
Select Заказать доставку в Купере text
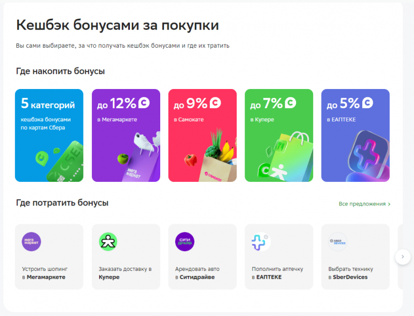click(125, 273)
